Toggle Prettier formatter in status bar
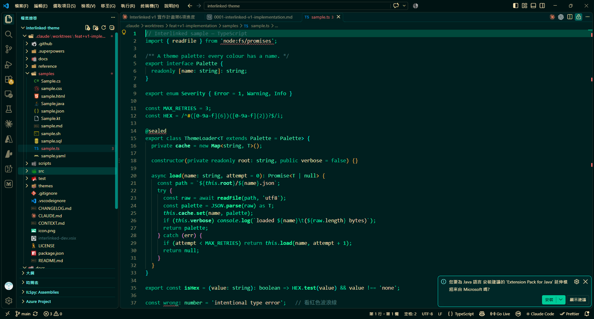This screenshot has height=319, width=594. (x=570, y=314)
